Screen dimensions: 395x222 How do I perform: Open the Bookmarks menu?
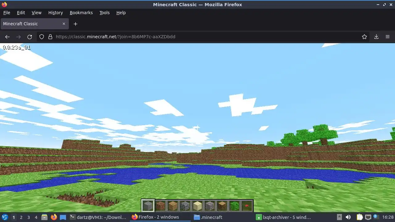(81, 13)
